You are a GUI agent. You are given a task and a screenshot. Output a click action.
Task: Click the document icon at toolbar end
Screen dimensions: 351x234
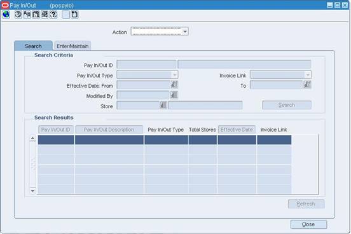click(x=74, y=15)
